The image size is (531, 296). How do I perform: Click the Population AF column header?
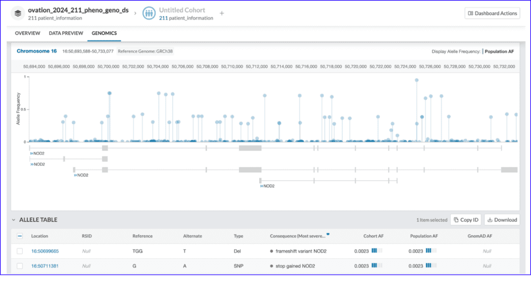424,236
